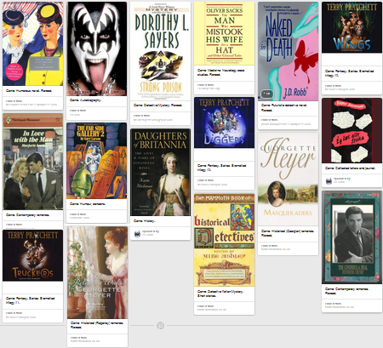Click genre caption under In Love with the Man

[x=27, y=215]
